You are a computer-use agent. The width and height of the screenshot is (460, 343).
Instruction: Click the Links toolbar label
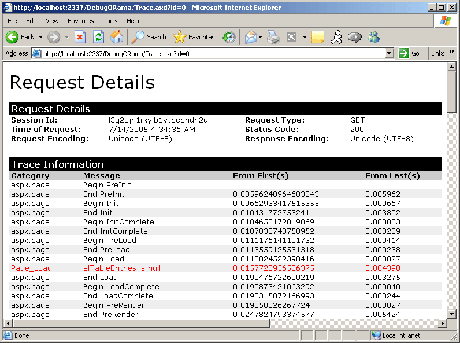[437, 53]
